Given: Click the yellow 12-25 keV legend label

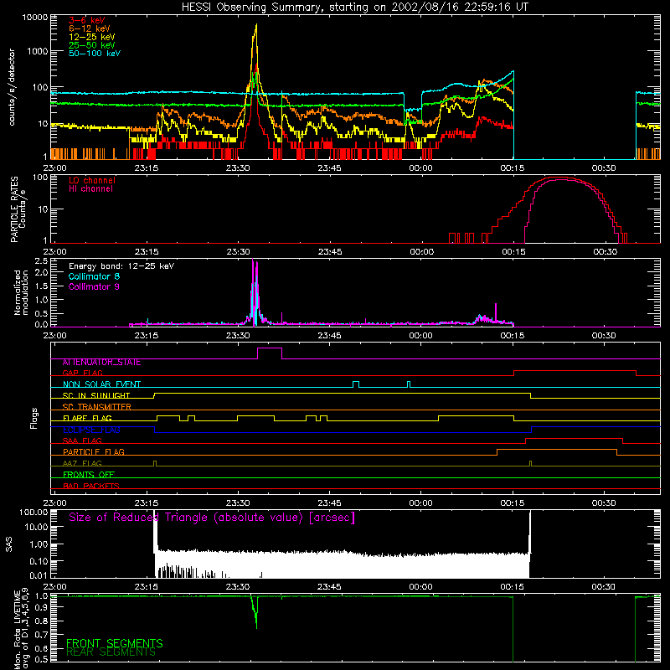Looking at the screenshot, I should pos(92,37).
